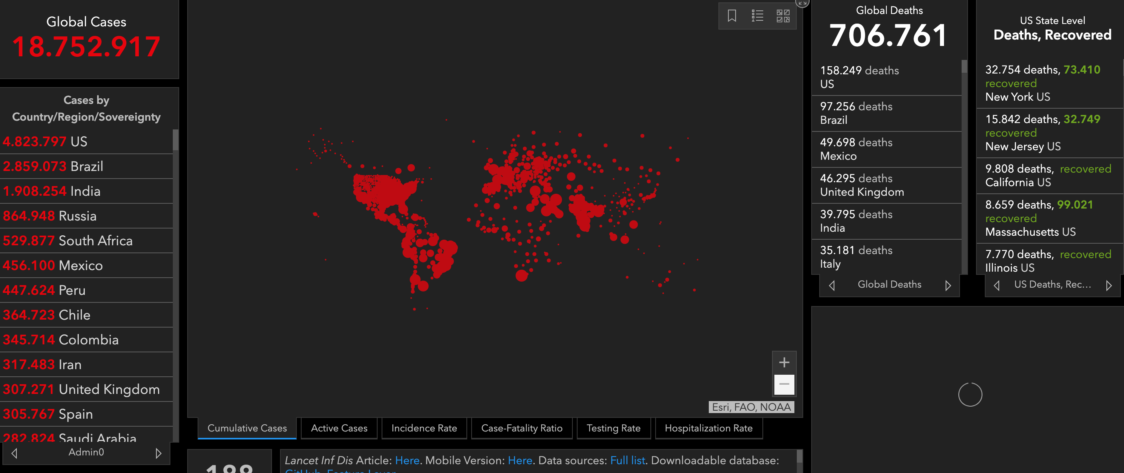This screenshot has width=1124, height=473.
Task: Select Brazil in the cases list
Action: (x=86, y=166)
